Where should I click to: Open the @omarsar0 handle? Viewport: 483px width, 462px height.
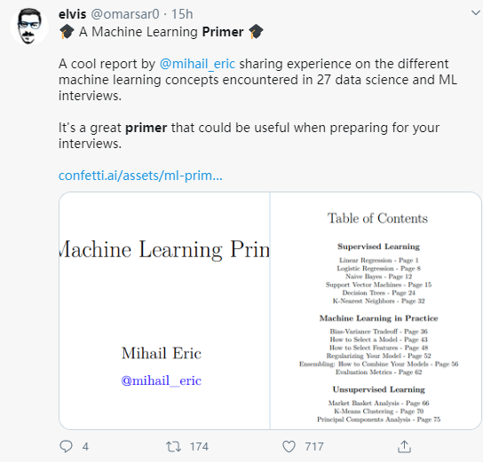125,14
